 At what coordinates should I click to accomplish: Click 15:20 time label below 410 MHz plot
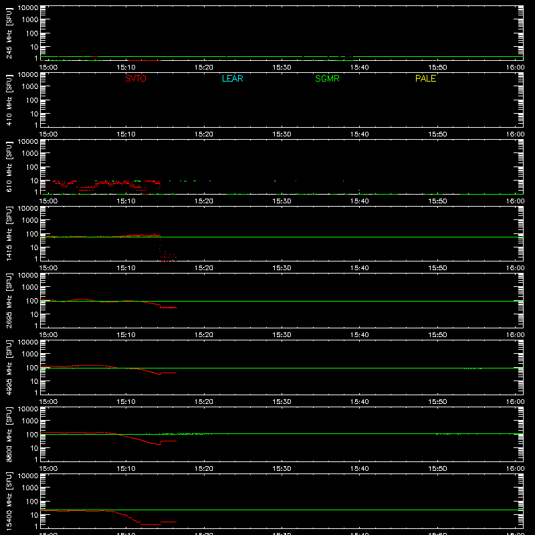point(204,134)
